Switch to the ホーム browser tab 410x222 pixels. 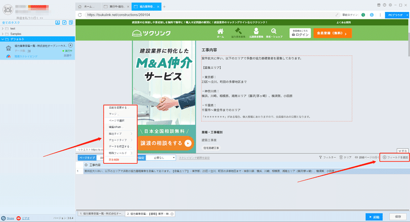click(88, 7)
